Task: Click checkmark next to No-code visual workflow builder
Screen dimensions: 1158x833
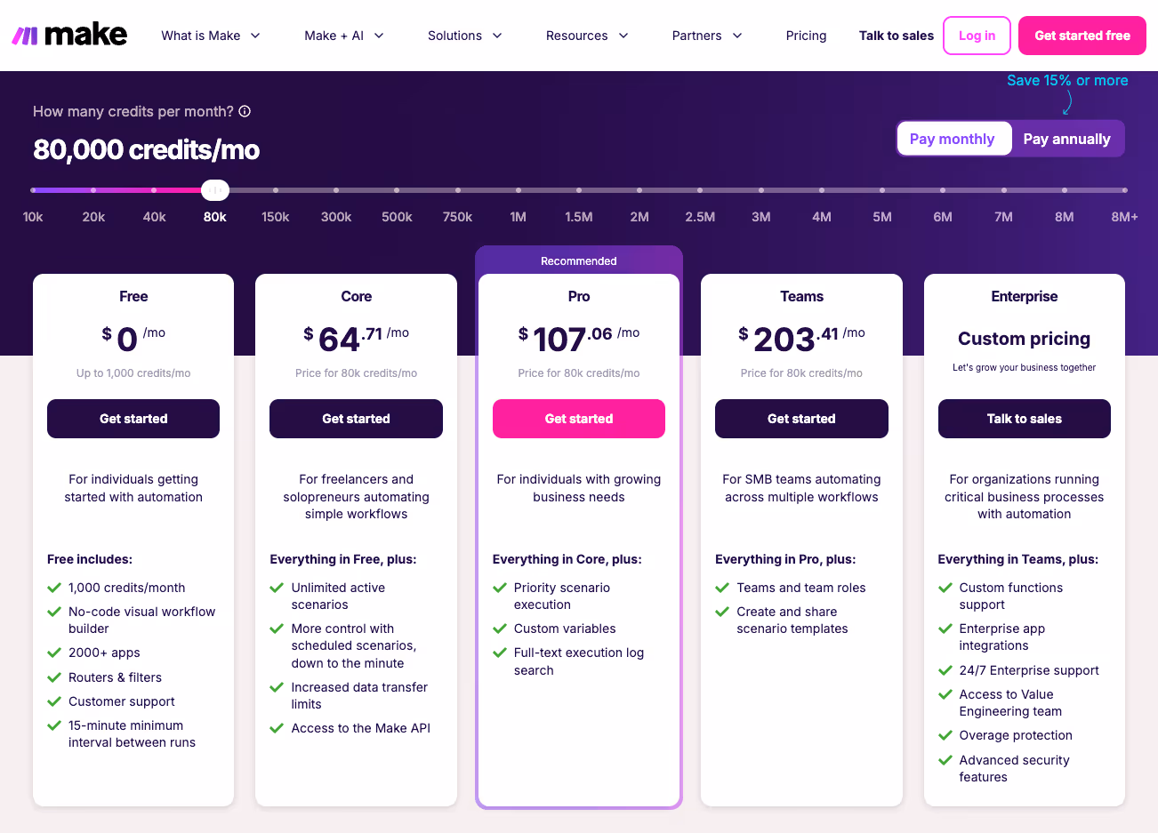Action: pos(54,612)
